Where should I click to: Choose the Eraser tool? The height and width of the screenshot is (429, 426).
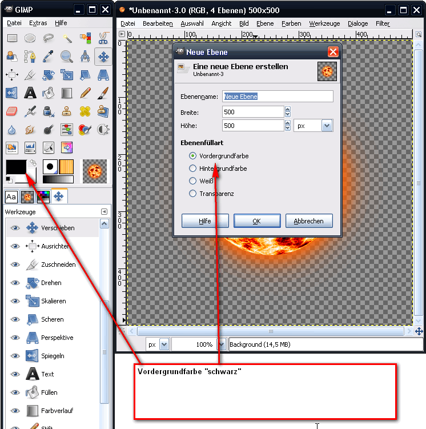[12, 111]
